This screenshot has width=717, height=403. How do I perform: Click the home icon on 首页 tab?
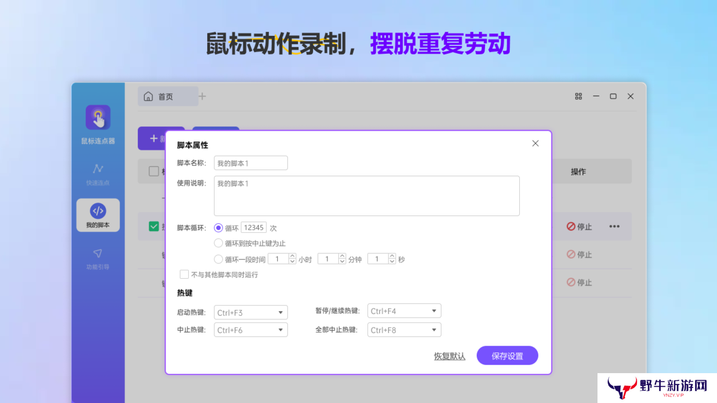[148, 96]
